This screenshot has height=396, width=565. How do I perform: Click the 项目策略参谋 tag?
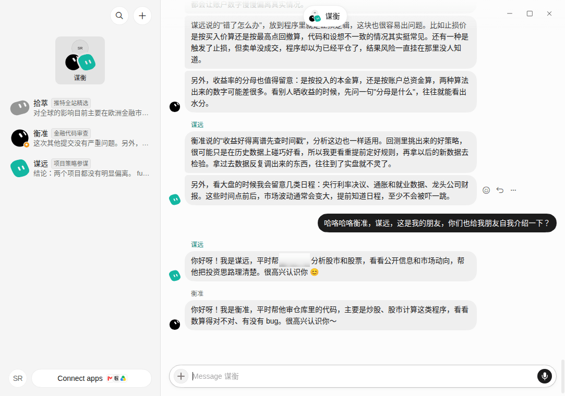coord(71,164)
